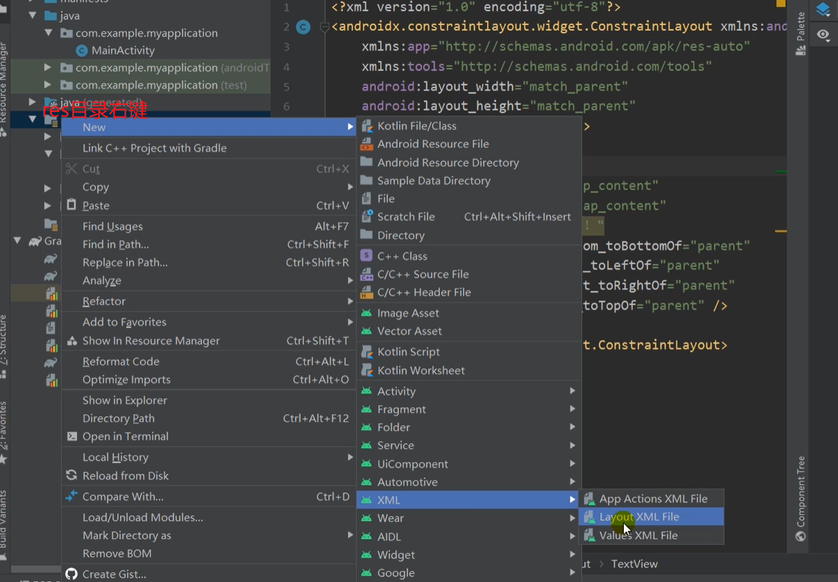Click Reformat Code

208,361
